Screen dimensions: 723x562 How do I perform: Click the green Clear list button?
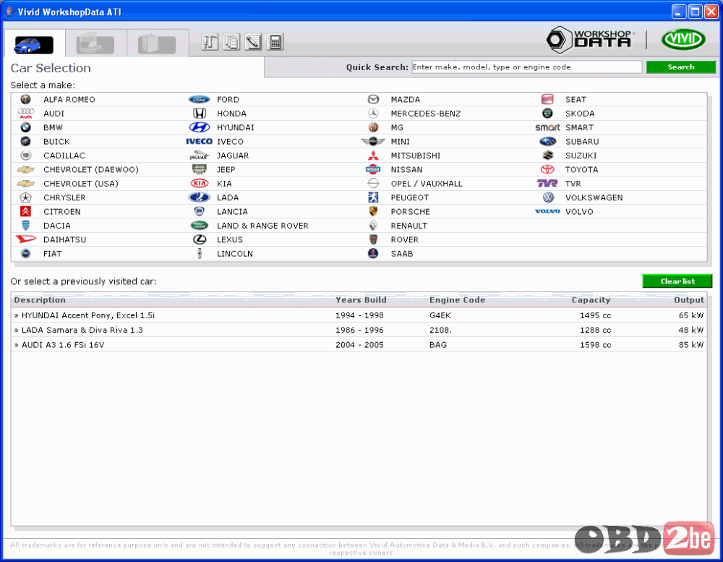[677, 281]
